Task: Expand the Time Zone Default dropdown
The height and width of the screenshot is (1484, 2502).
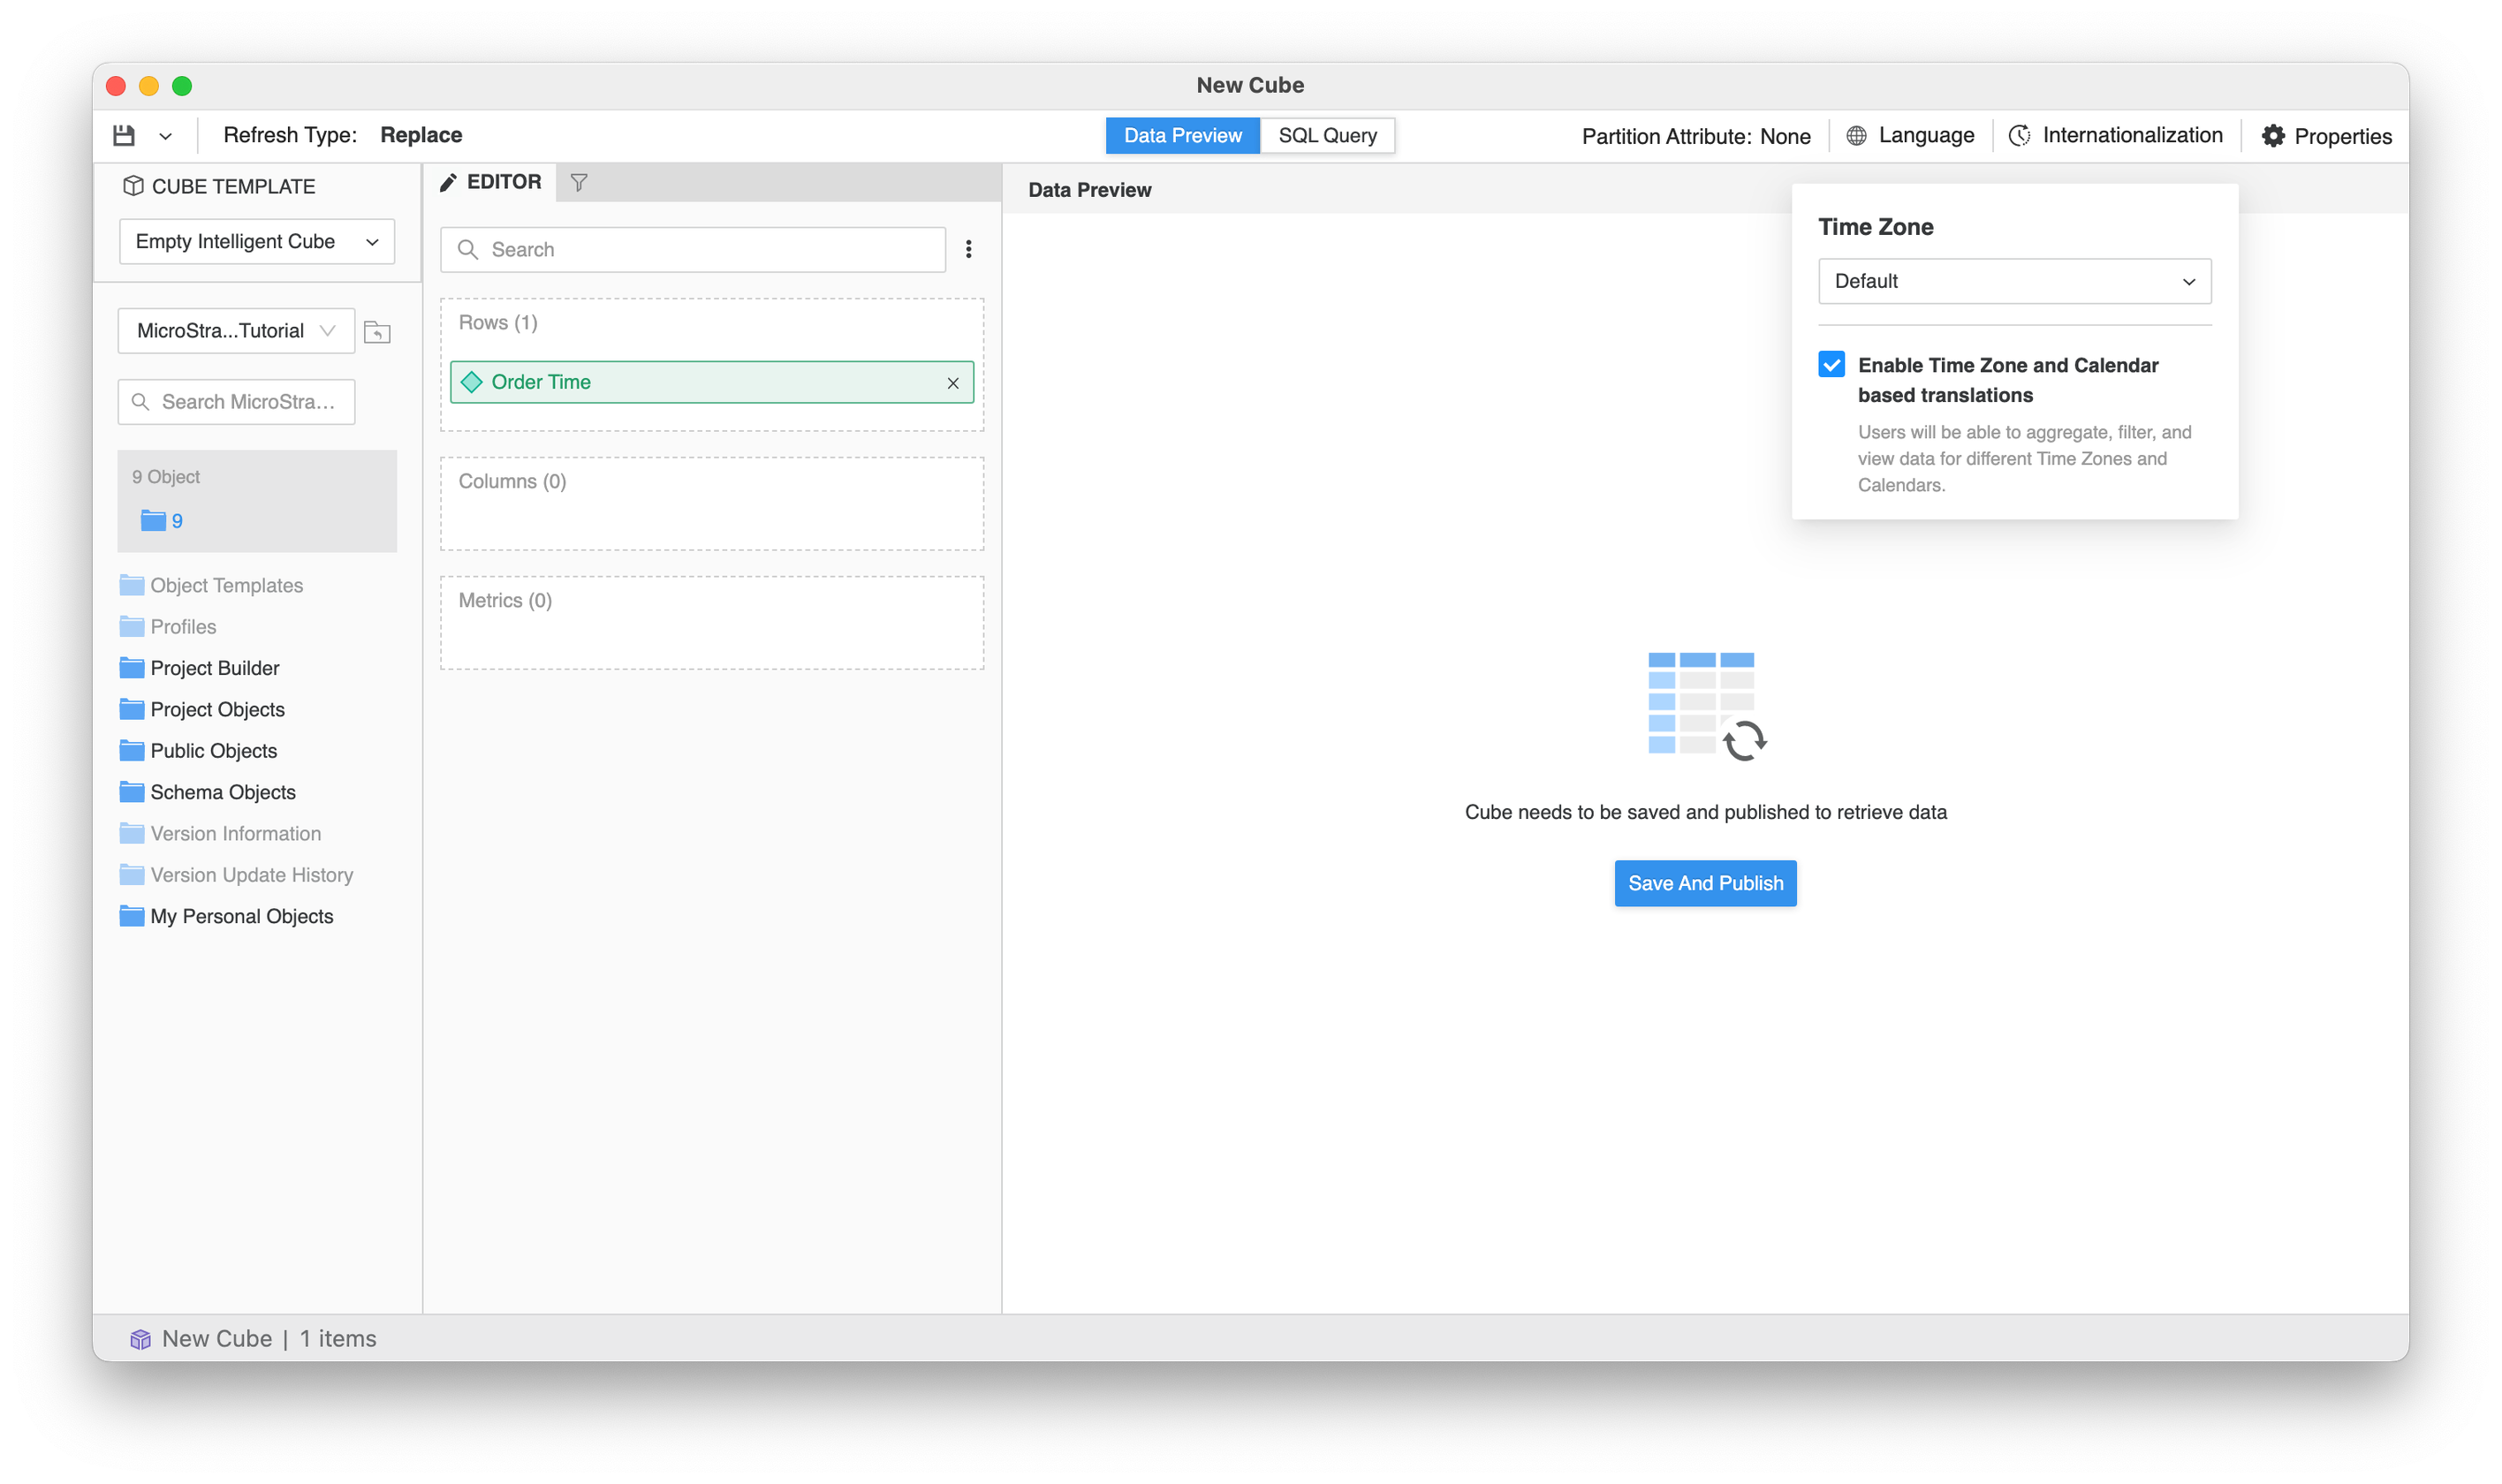Action: pyautogui.click(x=2013, y=281)
